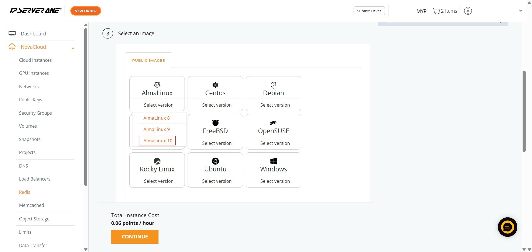Open the user profile icon

[x=468, y=11]
